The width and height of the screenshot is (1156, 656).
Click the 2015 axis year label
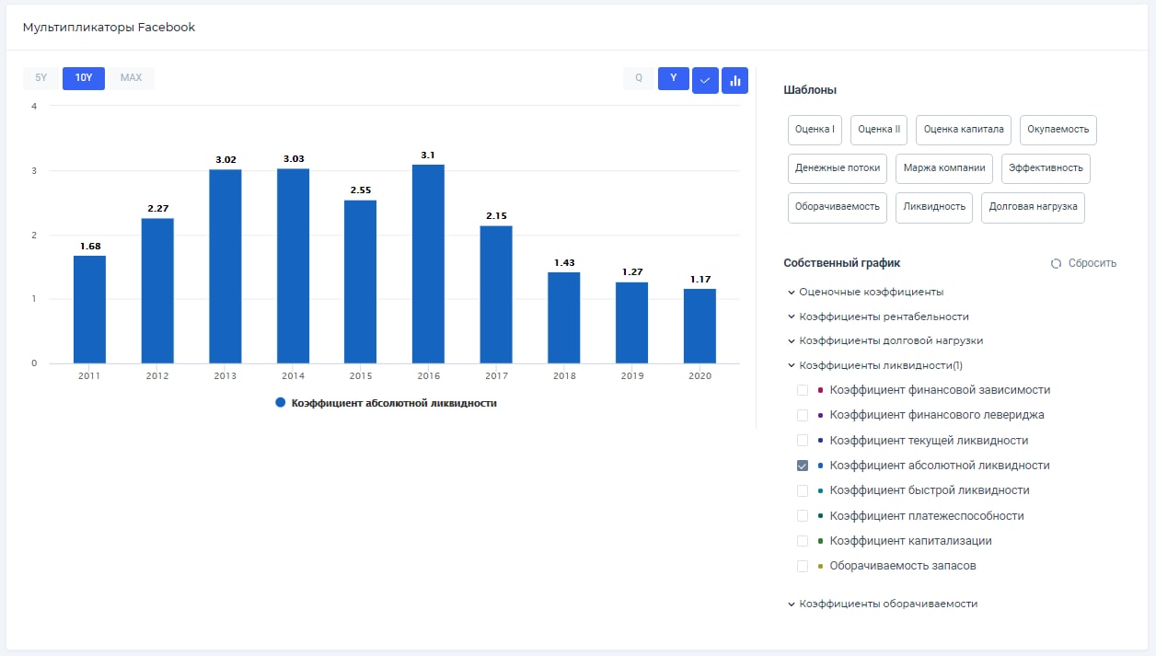tap(361, 376)
